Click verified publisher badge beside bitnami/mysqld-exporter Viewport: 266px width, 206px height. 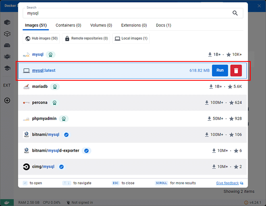click(x=86, y=151)
